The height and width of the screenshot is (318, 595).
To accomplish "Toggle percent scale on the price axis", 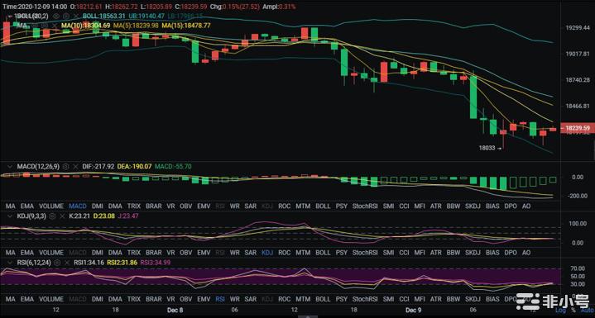I will click(573, 311).
